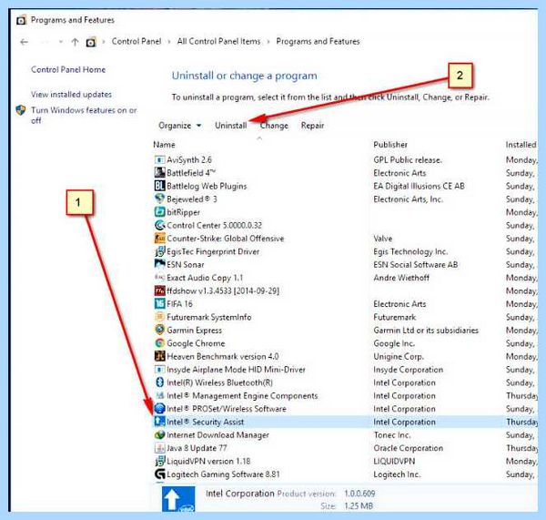This screenshot has height=520, width=546.
Task: Click the bitRipper program icon
Action: (159, 212)
